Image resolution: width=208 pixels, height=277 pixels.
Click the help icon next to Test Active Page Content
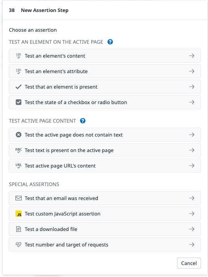[x=83, y=121]
